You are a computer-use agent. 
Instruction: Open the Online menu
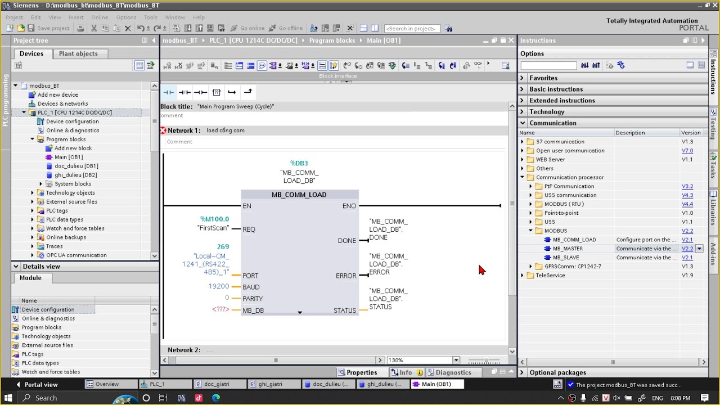(100, 17)
